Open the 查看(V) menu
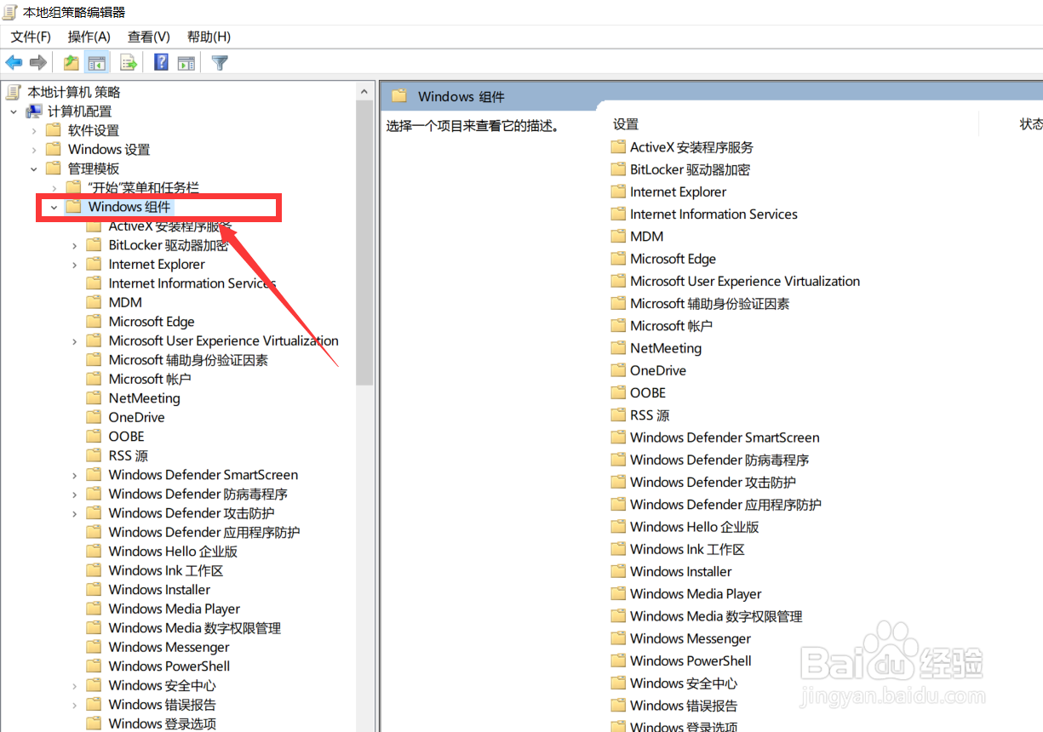The height and width of the screenshot is (732, 1043). pos(149,37)
